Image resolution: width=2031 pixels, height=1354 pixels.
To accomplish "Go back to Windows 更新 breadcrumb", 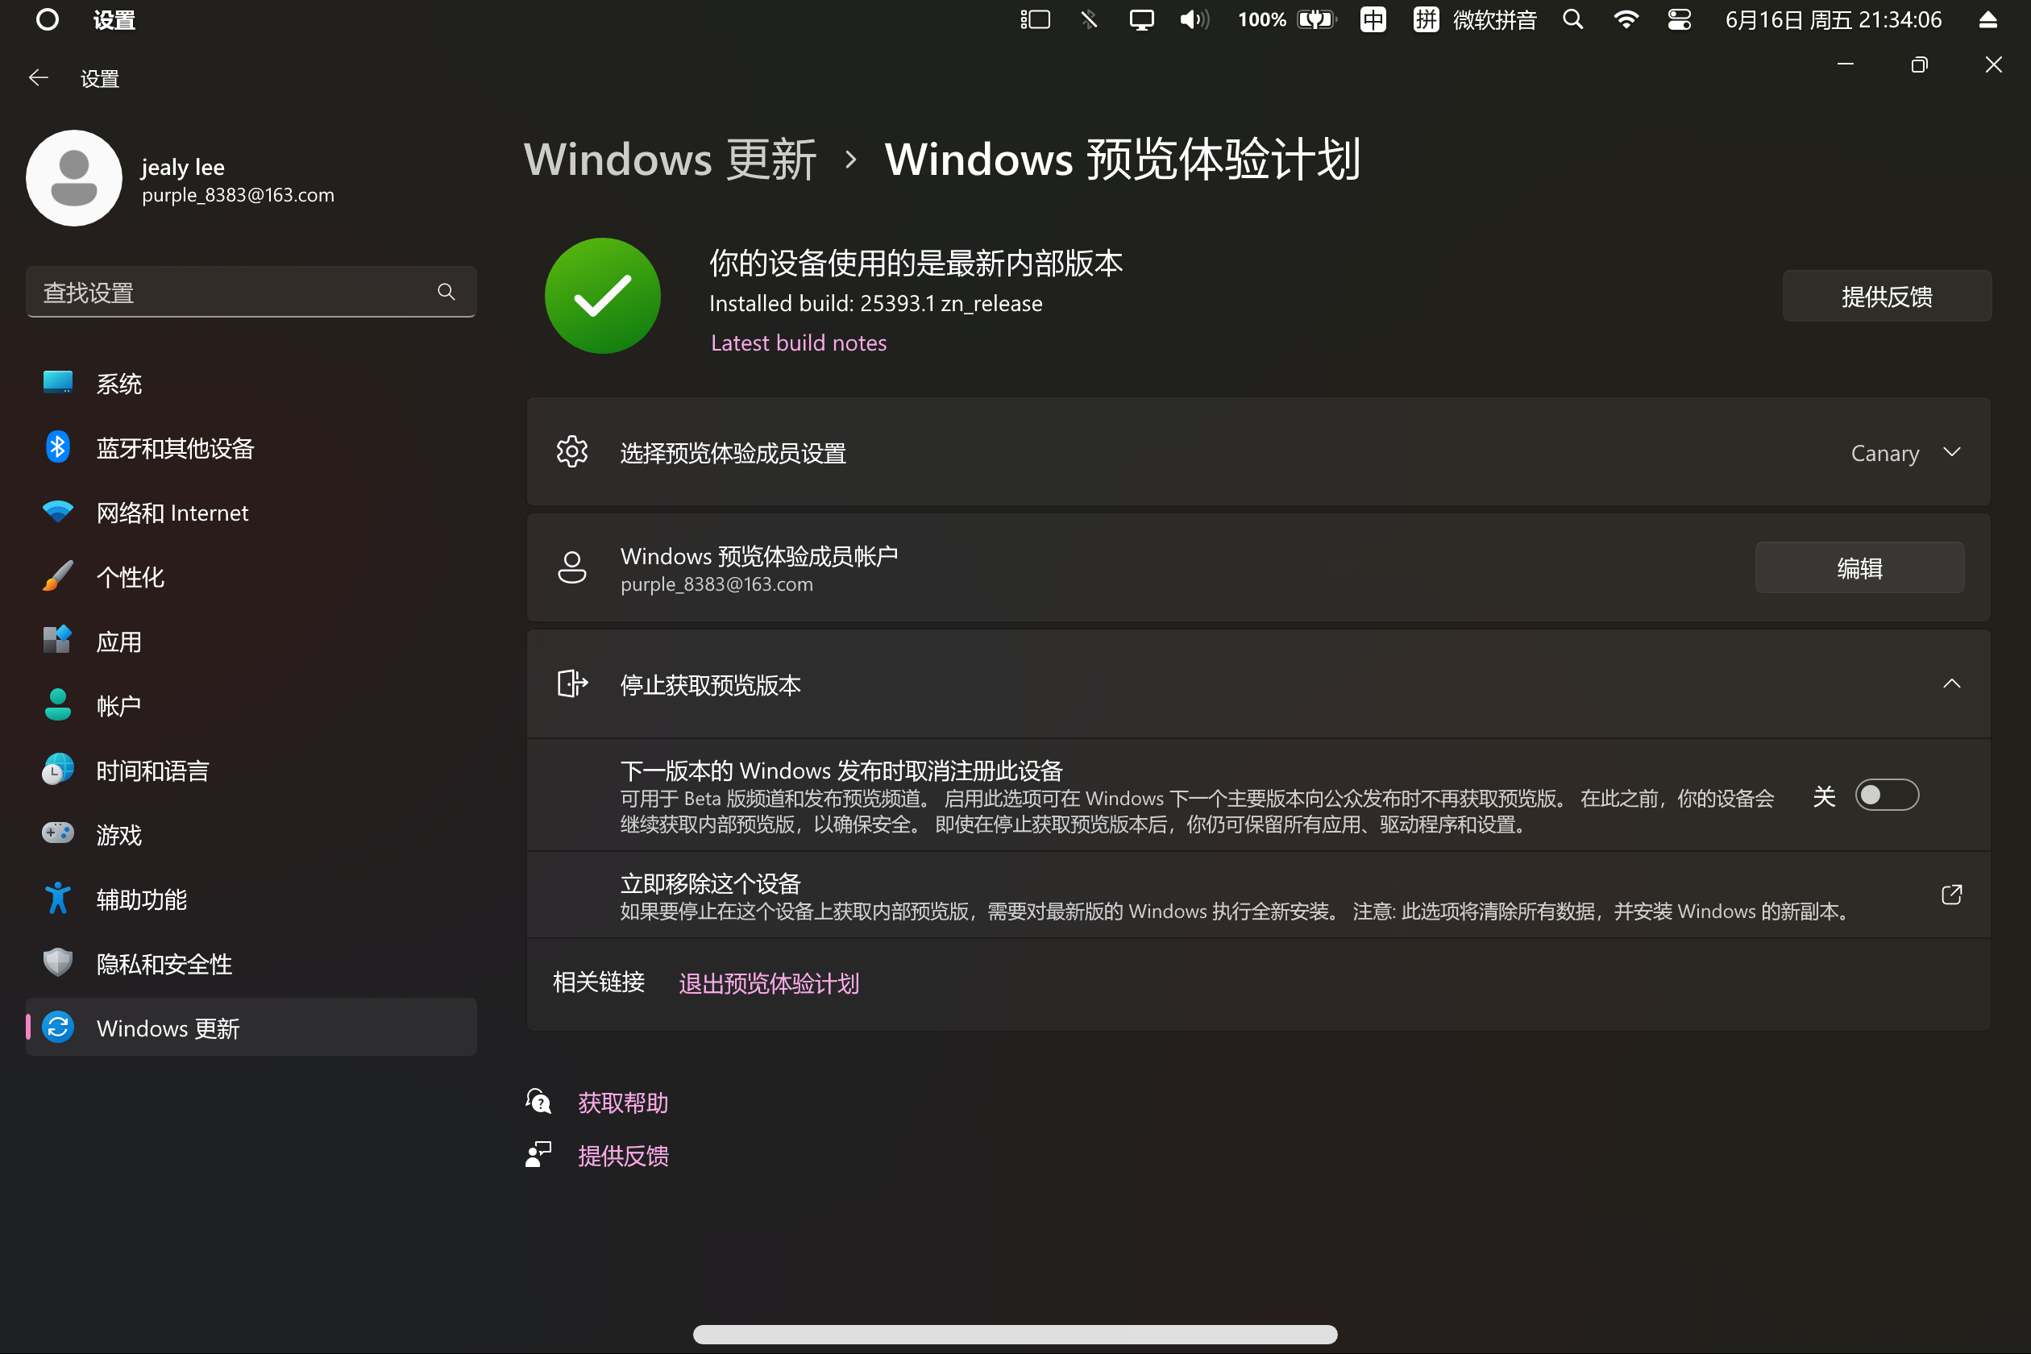I will (x=670, y=160).
